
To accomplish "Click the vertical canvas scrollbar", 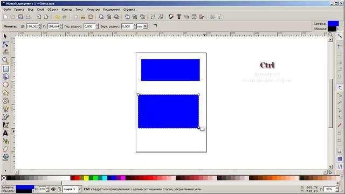I will pyautogui.click(x=330, y=103).
